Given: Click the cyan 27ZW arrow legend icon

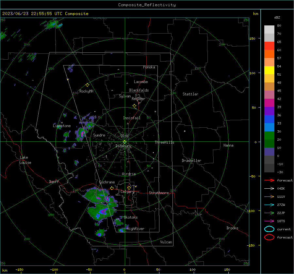Looking at the screenshot, I should click(x=269, y=205).
